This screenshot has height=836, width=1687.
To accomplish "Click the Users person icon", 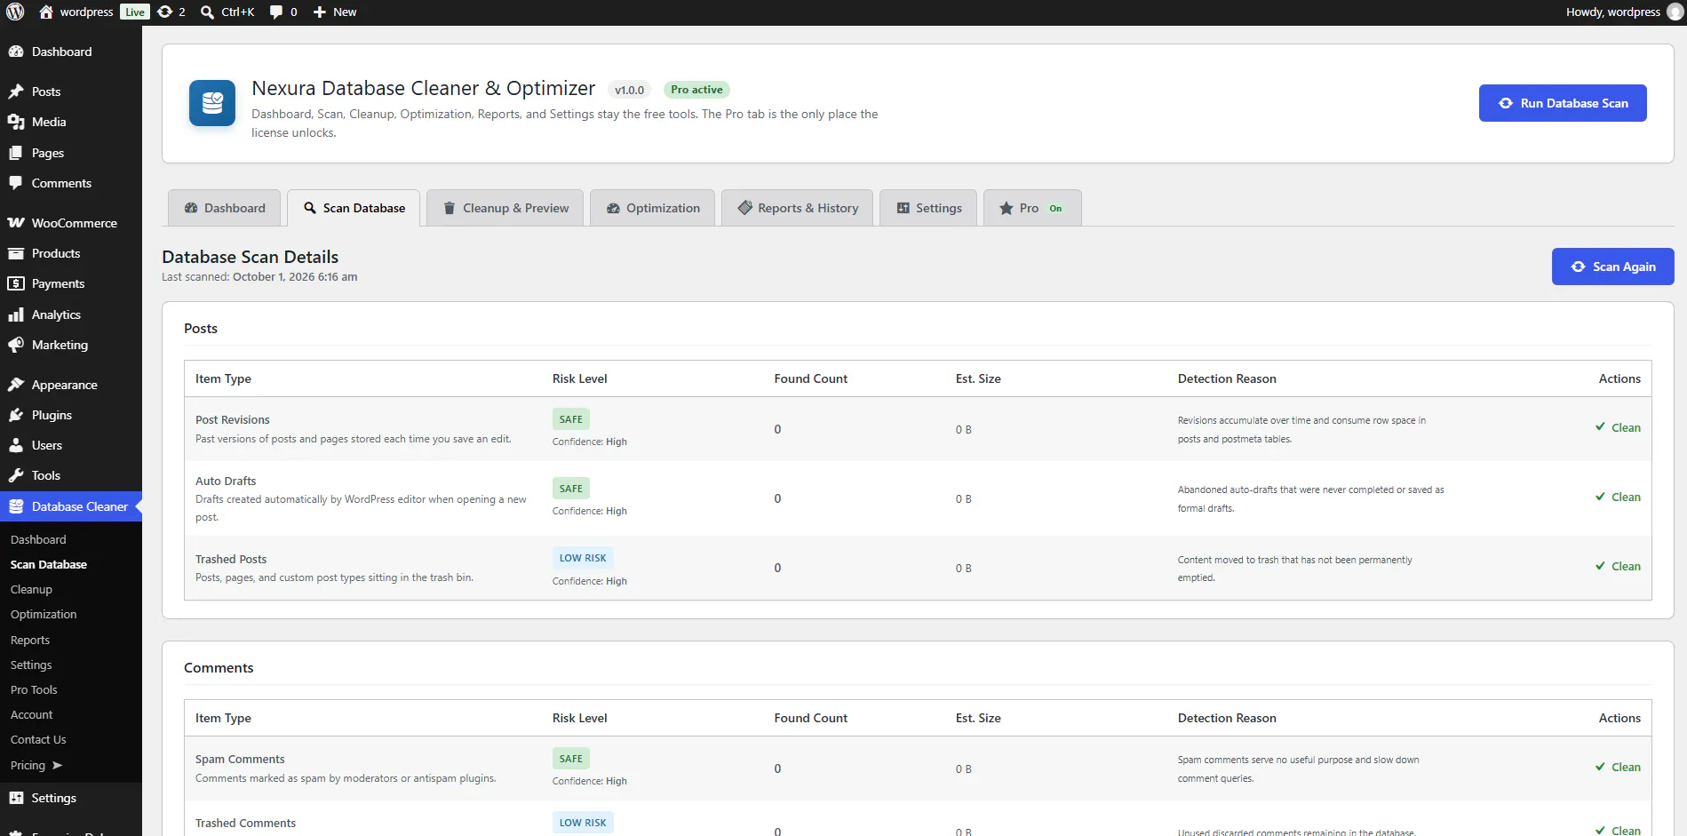I will point(16,445).
